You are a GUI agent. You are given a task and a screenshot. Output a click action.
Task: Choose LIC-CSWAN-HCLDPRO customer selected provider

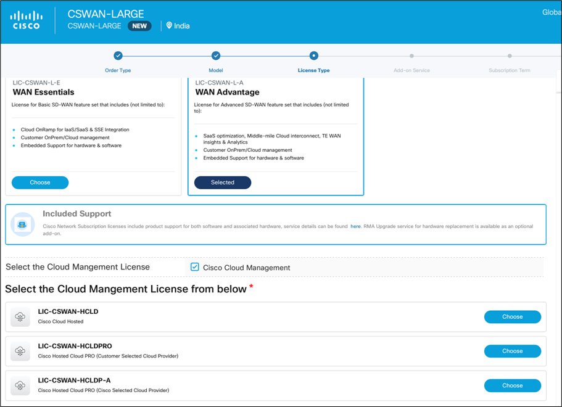513,351
